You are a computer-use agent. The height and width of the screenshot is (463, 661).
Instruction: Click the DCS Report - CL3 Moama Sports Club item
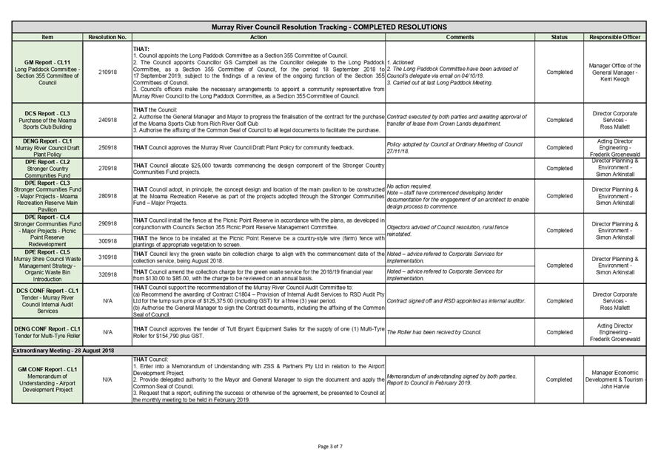(47, 119)
